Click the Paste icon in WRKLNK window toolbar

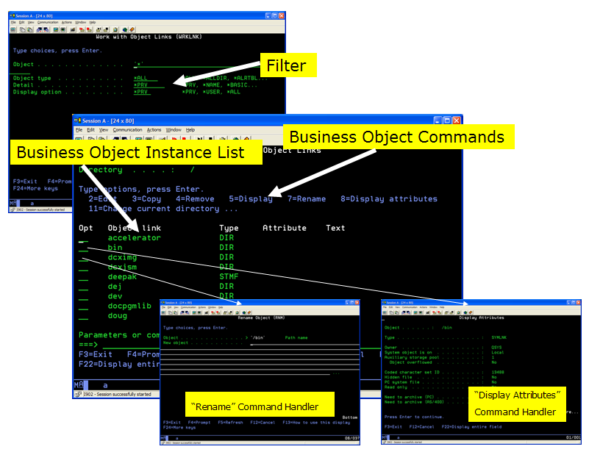tap(30, 29)
